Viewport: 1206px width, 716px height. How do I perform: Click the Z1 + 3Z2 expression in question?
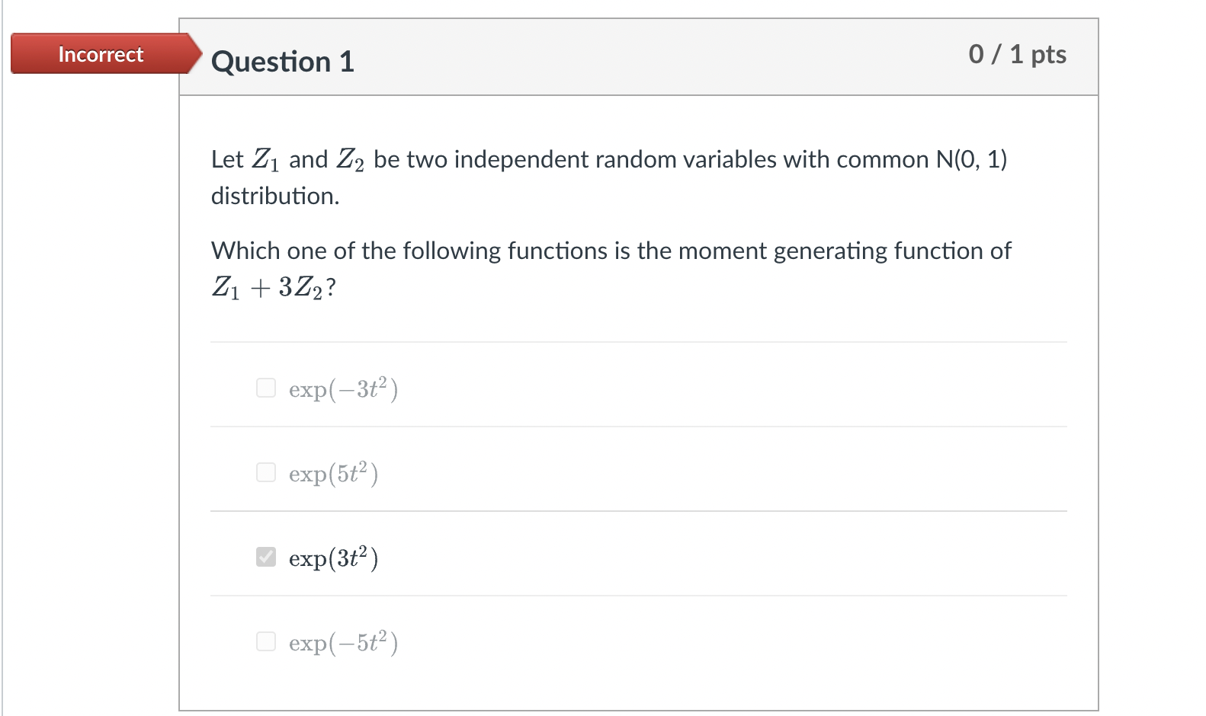[x=267, y=287]
